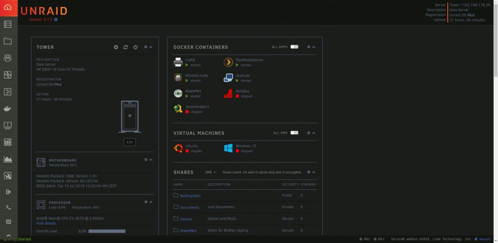This screenshot has height=243, width=498.
Task: Open the Main server-array icon in sidebar
Action: point(7,24)
